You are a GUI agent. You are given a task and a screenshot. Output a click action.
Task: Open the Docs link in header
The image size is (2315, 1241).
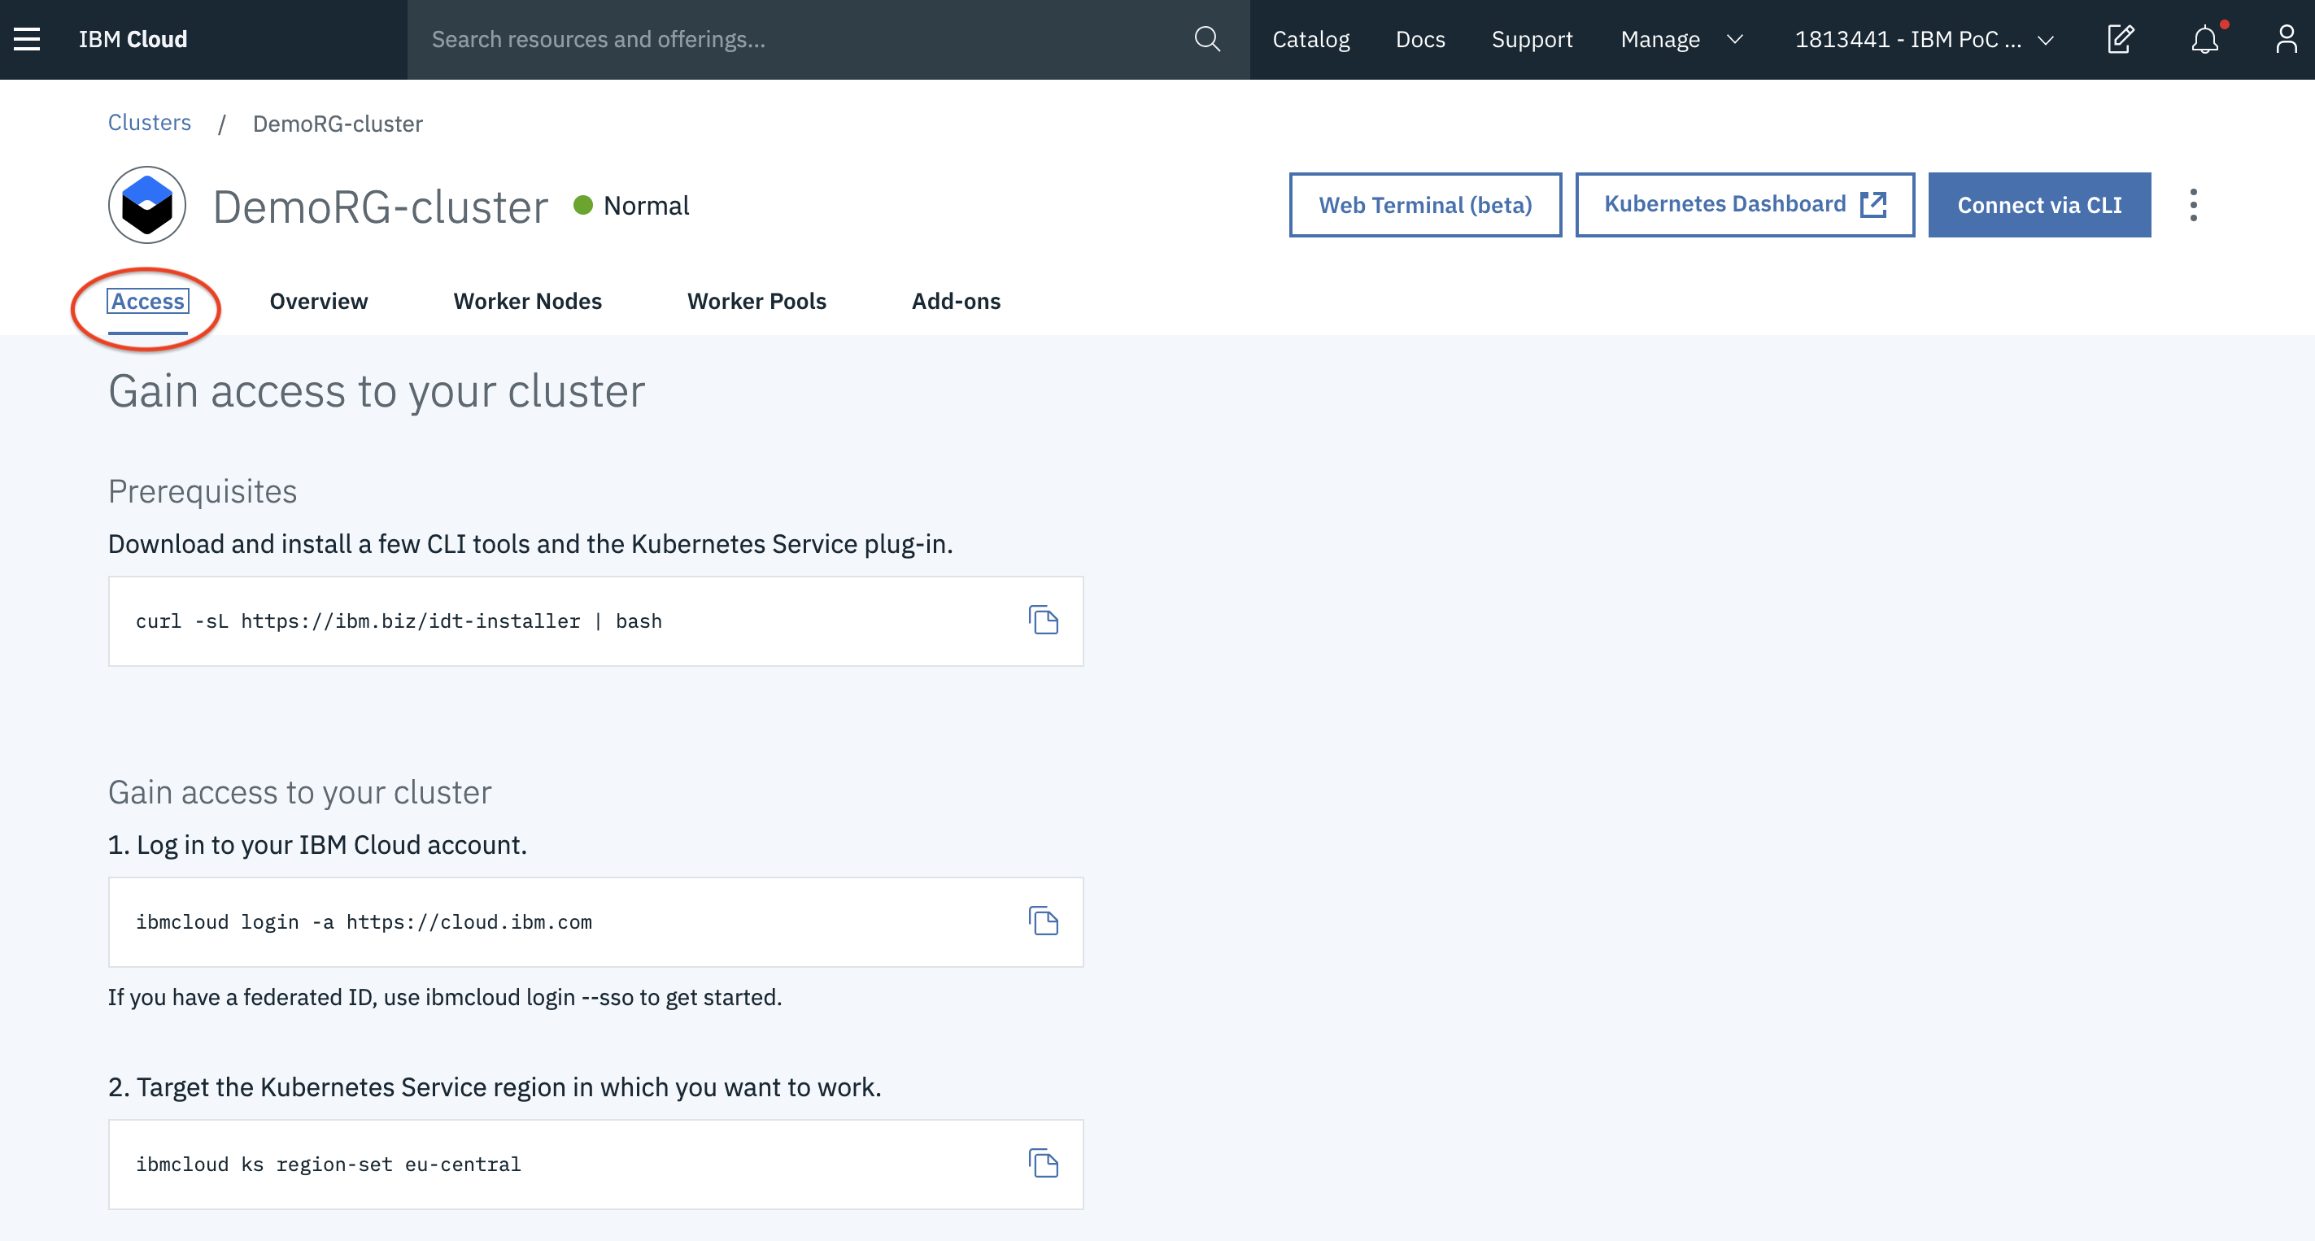coord(1420,39)
